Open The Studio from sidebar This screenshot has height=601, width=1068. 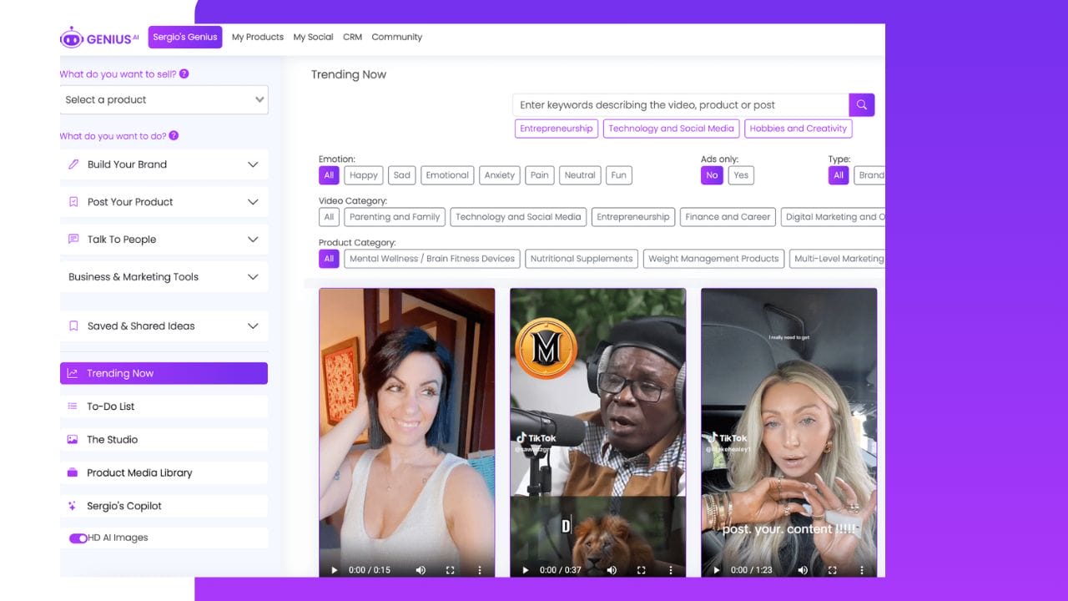tap(112, 439)
